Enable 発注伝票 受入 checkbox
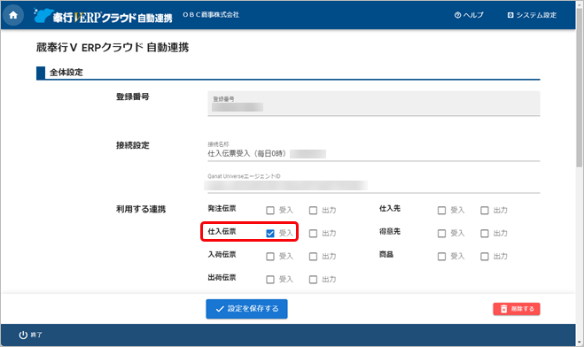This screenshot has width=584, height=347. 270,211
